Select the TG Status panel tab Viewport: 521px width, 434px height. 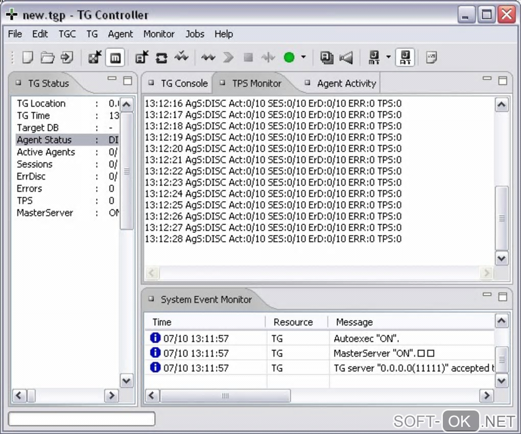tap(43, 83)
